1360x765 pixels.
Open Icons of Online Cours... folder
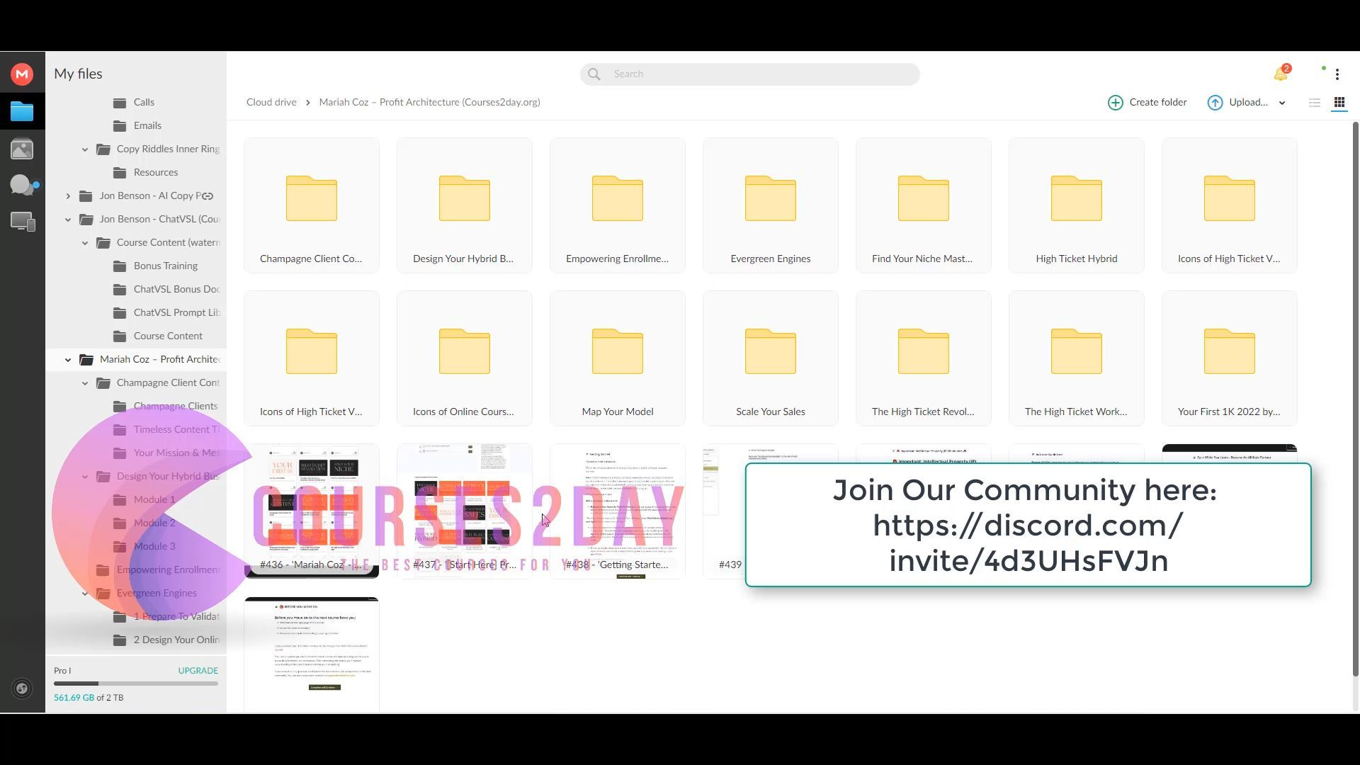465,358
